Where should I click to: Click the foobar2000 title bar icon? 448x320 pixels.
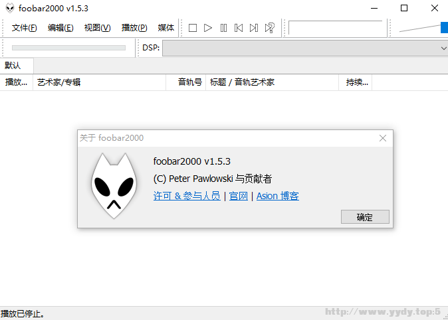click(x=10, y=8)
